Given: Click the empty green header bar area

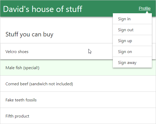Looking at the screenshot, I should (109, 9).
